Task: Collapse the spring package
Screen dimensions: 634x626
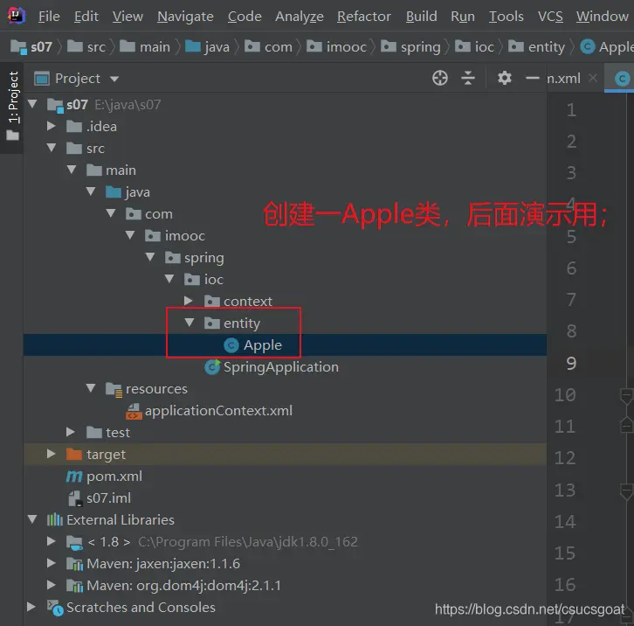Action: [149, 257]
